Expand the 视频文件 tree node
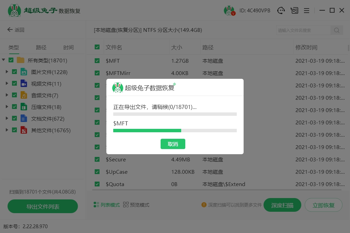This screenshot has width=350, height=233. 7,84
